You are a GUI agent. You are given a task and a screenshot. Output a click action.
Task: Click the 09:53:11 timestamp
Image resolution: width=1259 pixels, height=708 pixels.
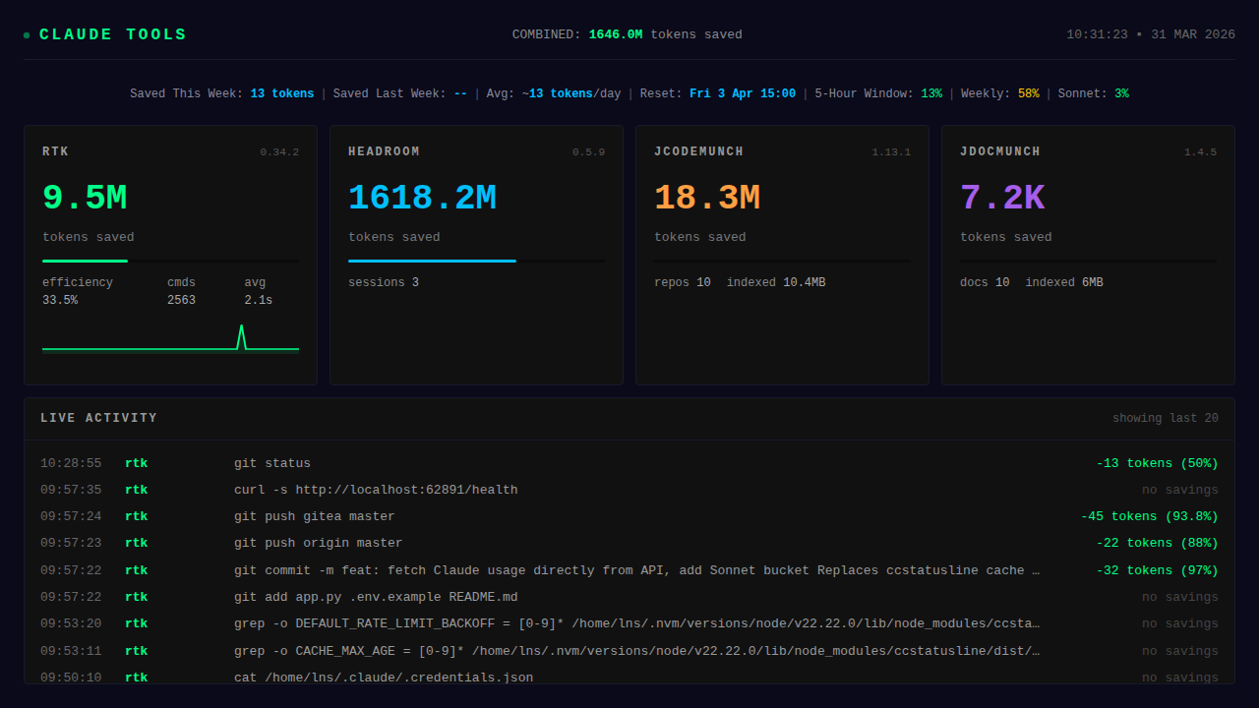coord(71,652)
